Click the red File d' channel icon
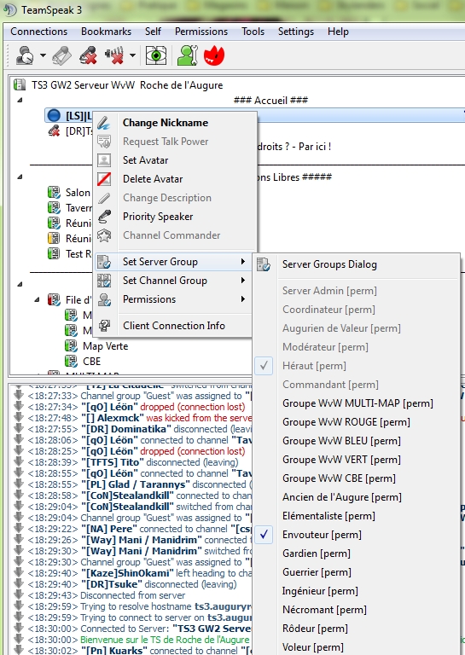465x655 pixels. (x=54, y=299)
